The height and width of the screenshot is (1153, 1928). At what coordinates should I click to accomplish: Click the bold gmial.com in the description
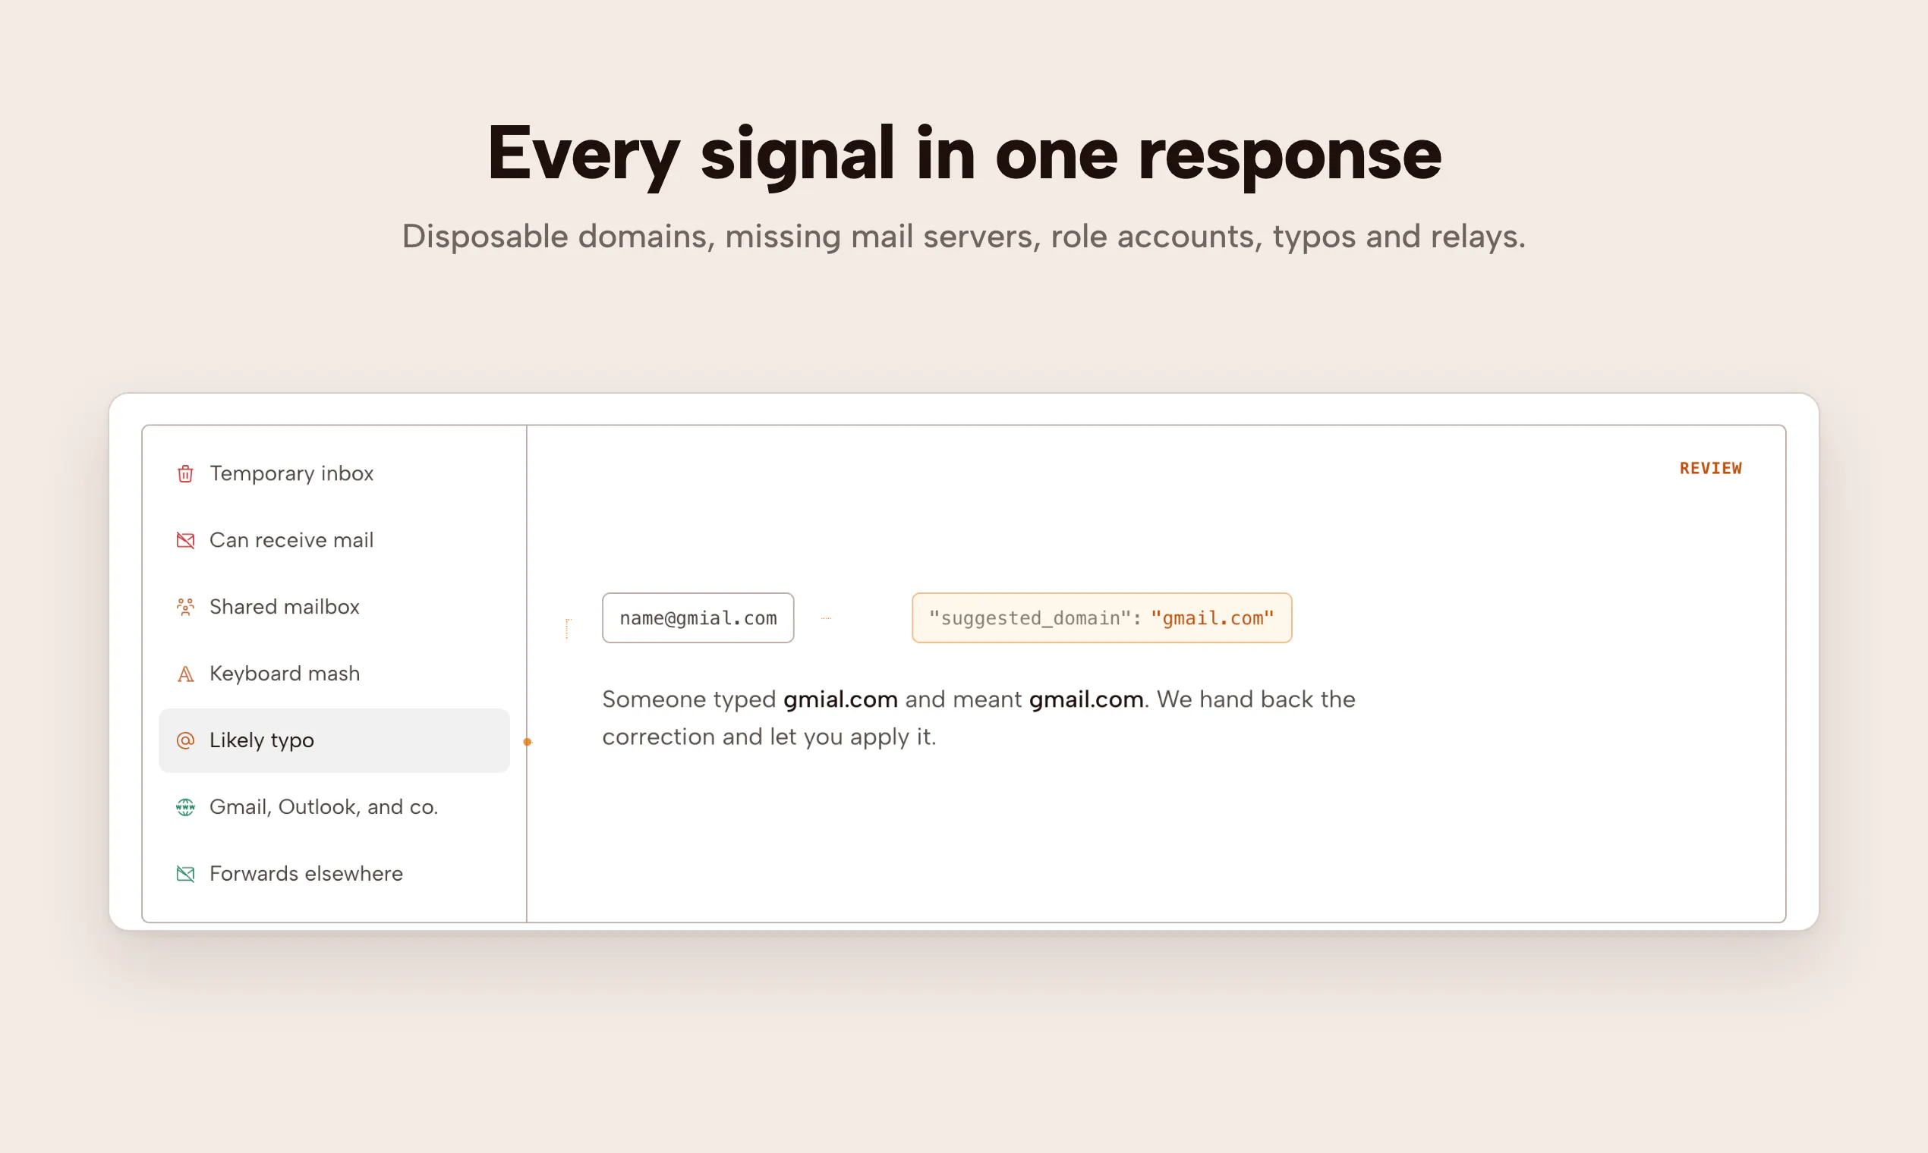[x=840, y=699]
